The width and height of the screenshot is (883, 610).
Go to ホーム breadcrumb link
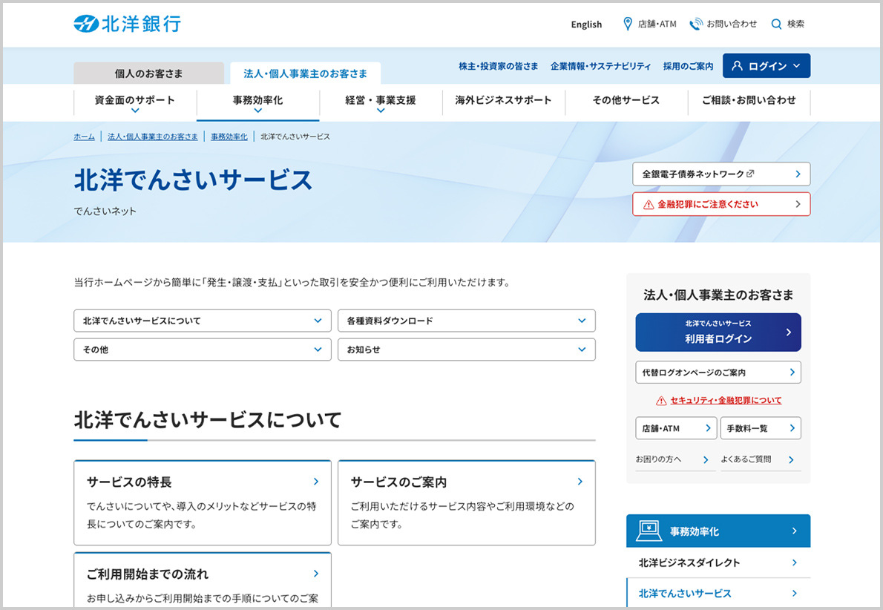[x=84, y=137]
